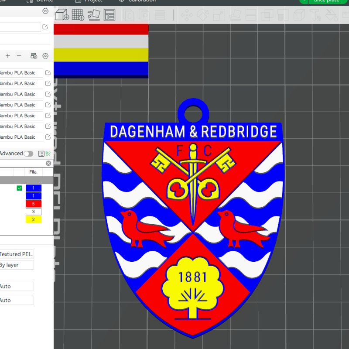Select the yellow stripe of the color bar object
Viewport: 349px width, 349px height.
pos(101,55)
